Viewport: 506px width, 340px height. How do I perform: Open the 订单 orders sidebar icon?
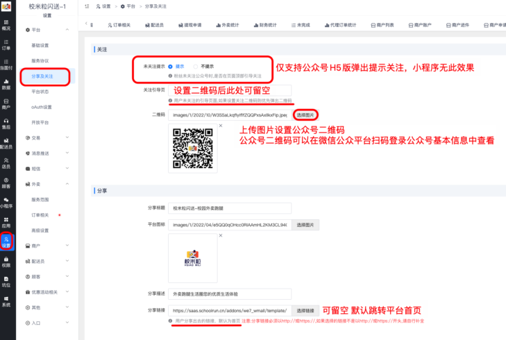click(x=6, y=45)
